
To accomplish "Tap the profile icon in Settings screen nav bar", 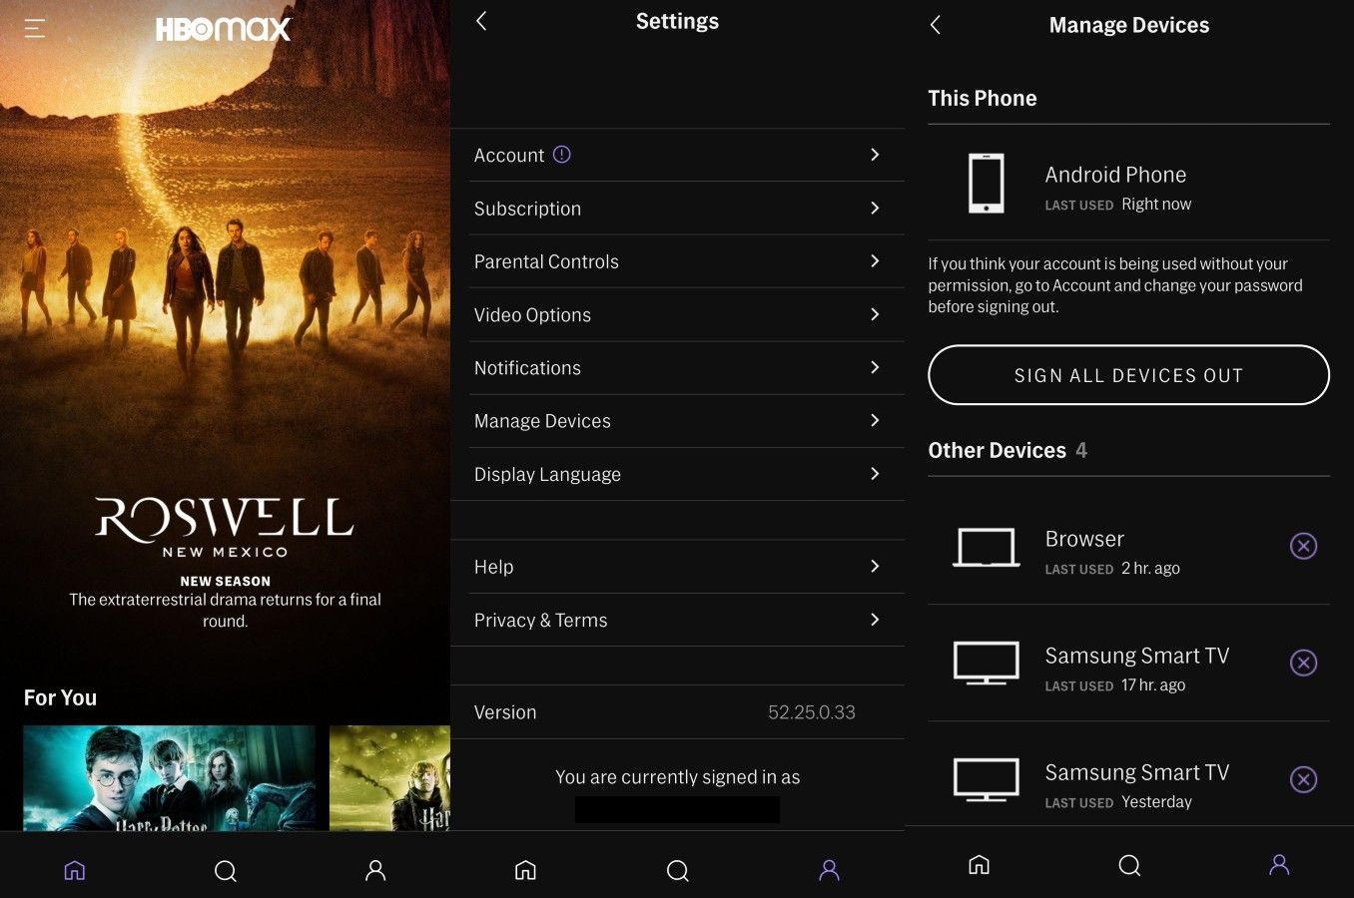I will (x=829, y=870).
